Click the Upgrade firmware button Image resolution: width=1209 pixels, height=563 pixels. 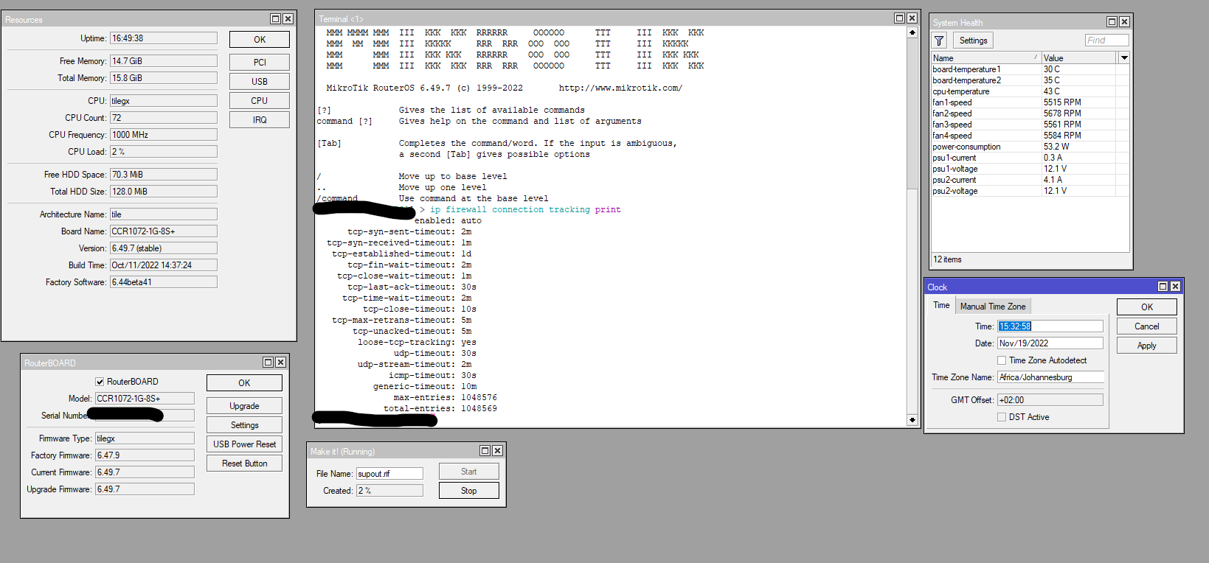(x=244, y=406)
